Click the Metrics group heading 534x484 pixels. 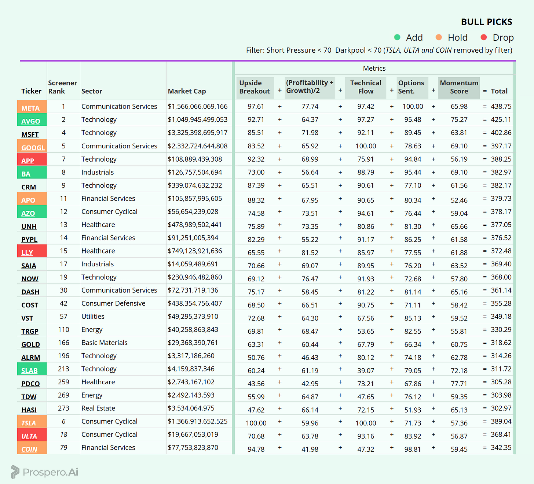(x=374, y=69)
